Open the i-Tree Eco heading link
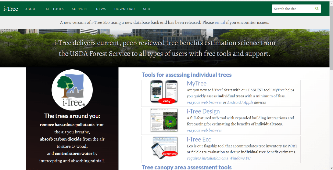 (x=199, y=139)
